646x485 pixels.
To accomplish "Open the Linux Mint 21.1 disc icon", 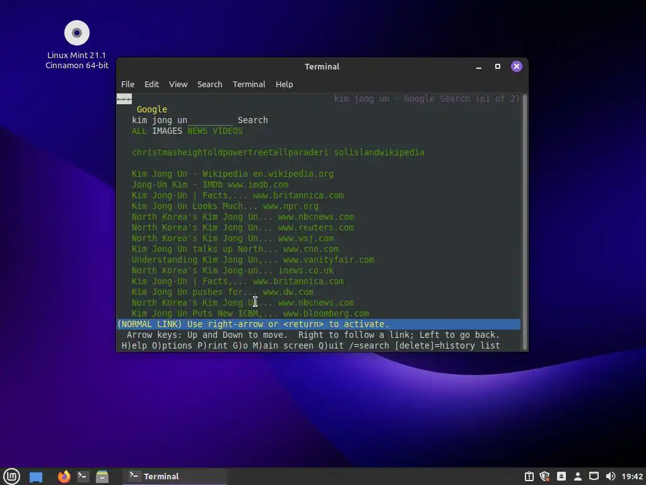I will pyautogui.click(x=76, y=45).
